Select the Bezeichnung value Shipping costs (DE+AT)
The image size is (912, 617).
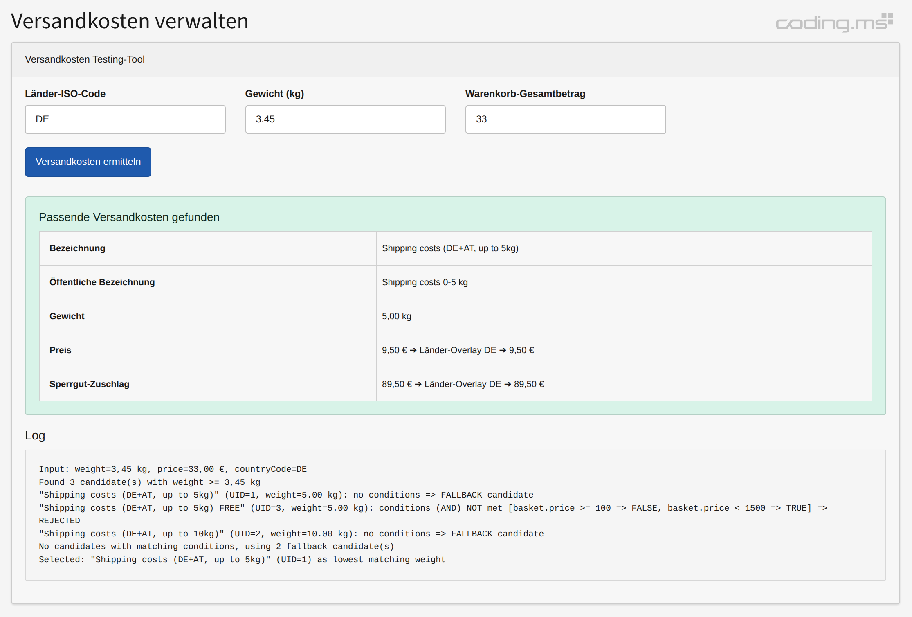click(450, 248)
